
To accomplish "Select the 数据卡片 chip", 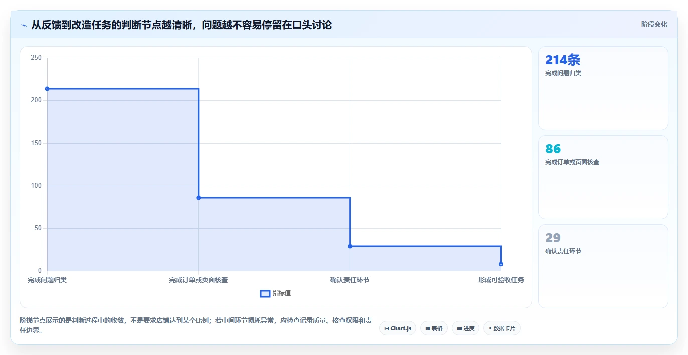I will coord(502,328).
